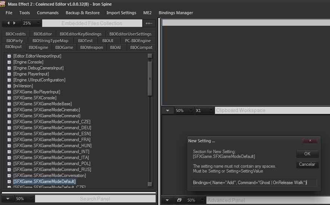Switch to the BIOGame tab
The height and width of the screenshot is (205, 330).
[x=64, y=47]
